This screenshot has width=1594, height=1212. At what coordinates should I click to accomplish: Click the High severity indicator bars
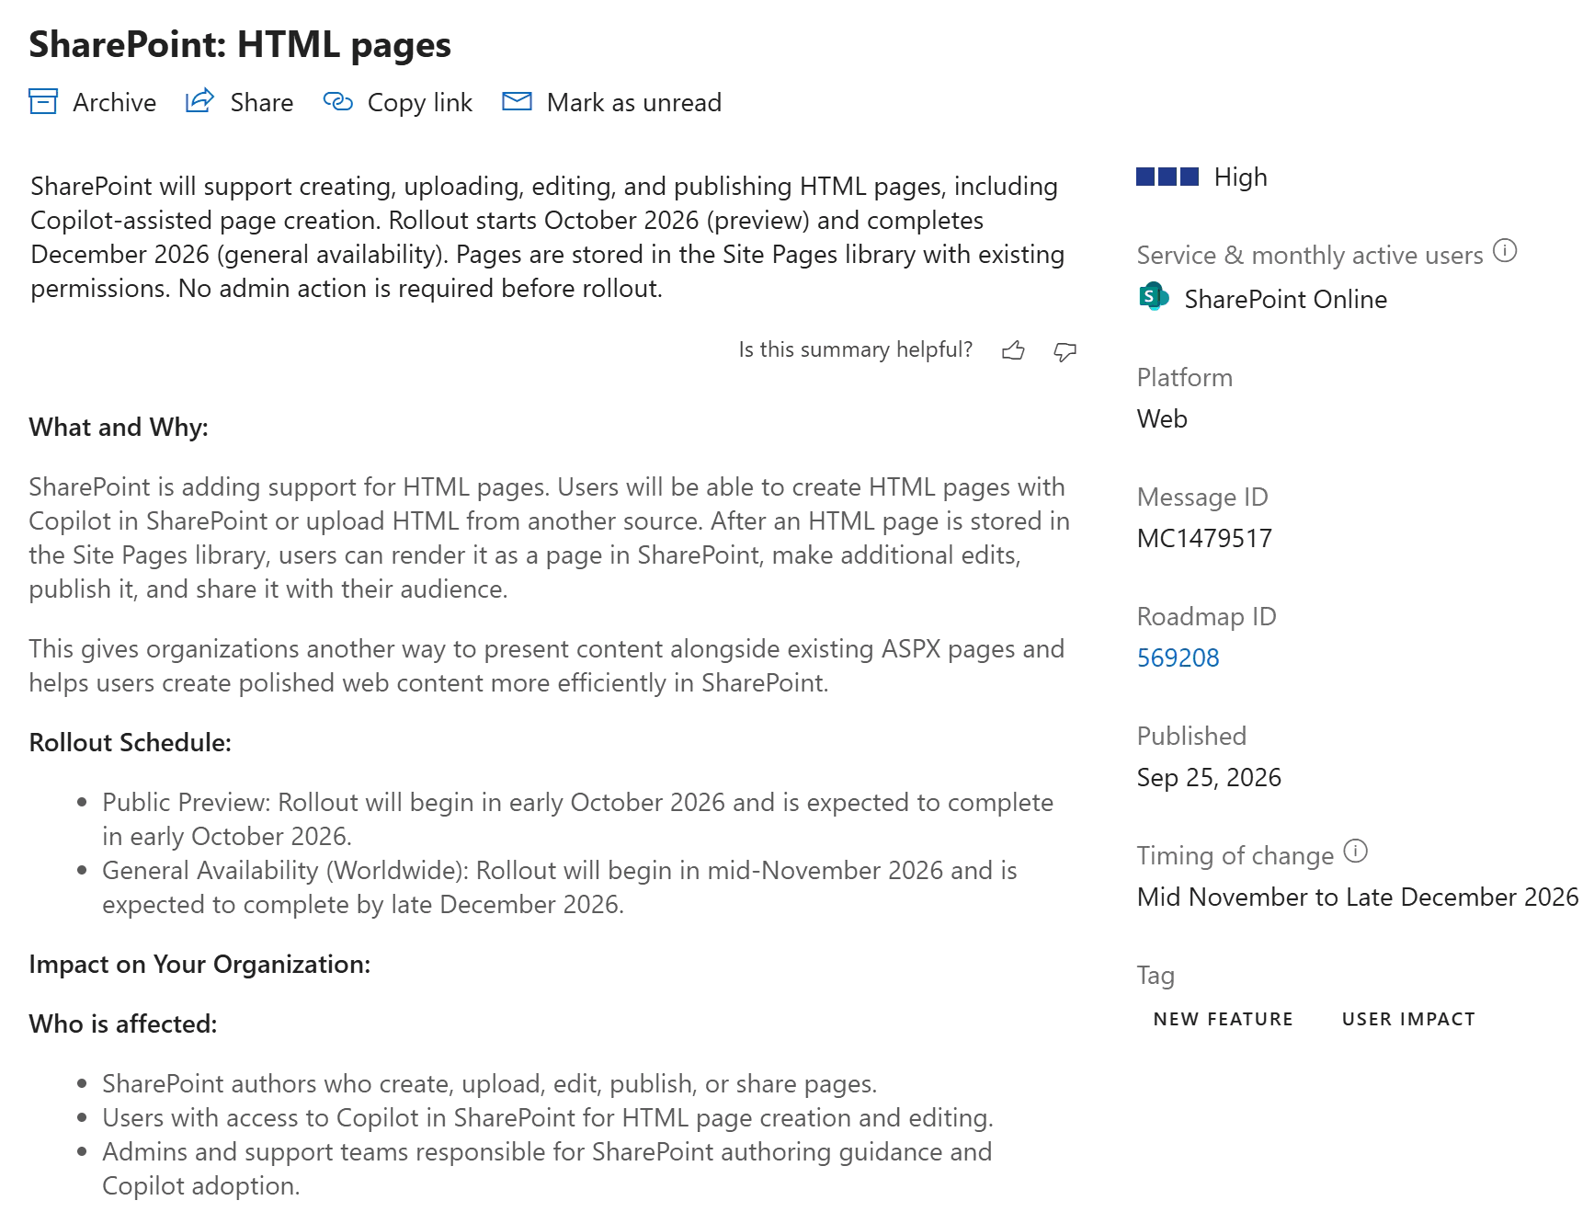coord(1167,177)
